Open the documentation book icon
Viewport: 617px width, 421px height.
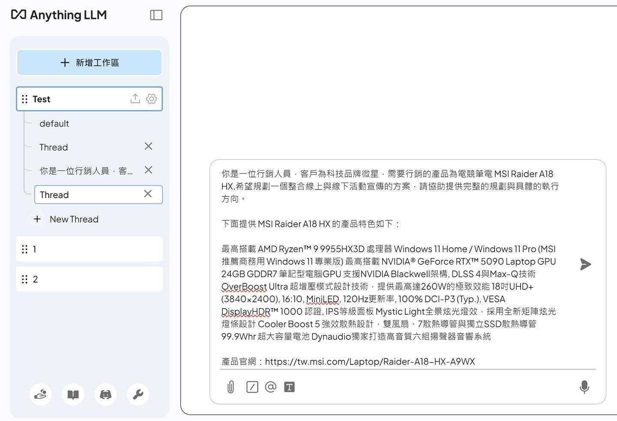[73, 394]
